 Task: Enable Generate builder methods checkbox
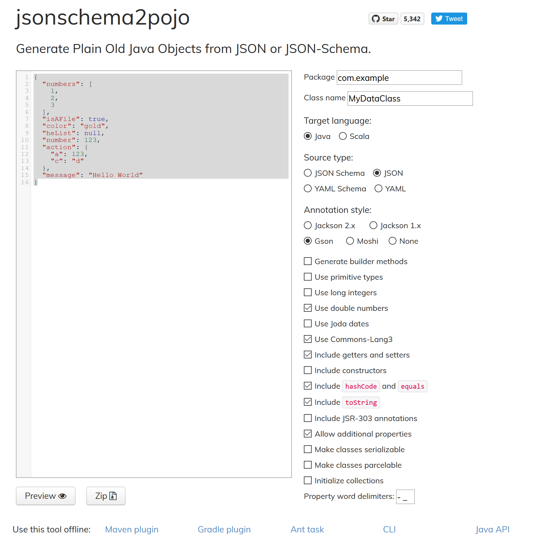point(308,261)
